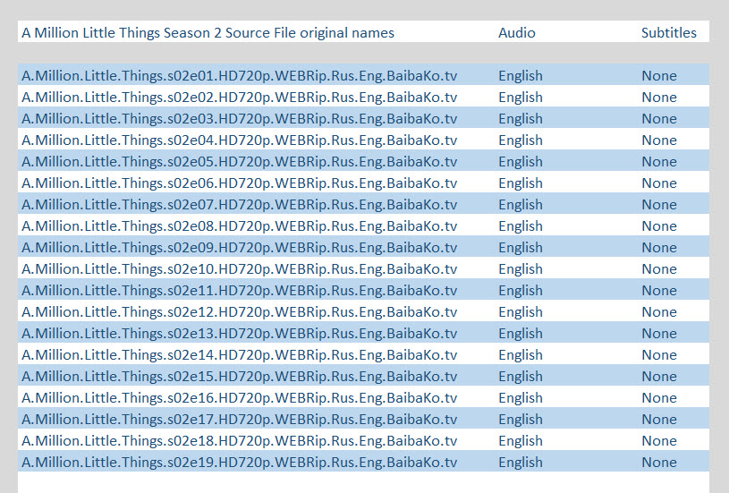Select the s02e02 file name cell

pos(240,97)
